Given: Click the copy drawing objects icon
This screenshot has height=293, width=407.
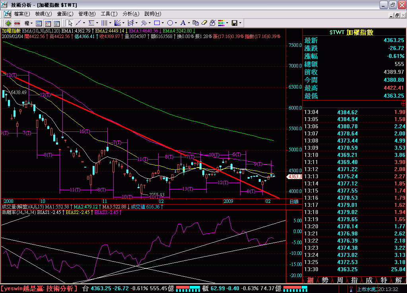Looking at the screenshot, I should click(196, 23).
